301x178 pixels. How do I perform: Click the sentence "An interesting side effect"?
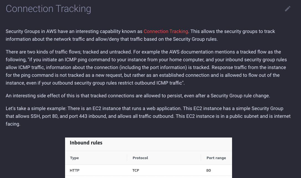pos(138,96)
